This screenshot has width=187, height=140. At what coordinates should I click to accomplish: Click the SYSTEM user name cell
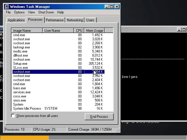point(51,108)
